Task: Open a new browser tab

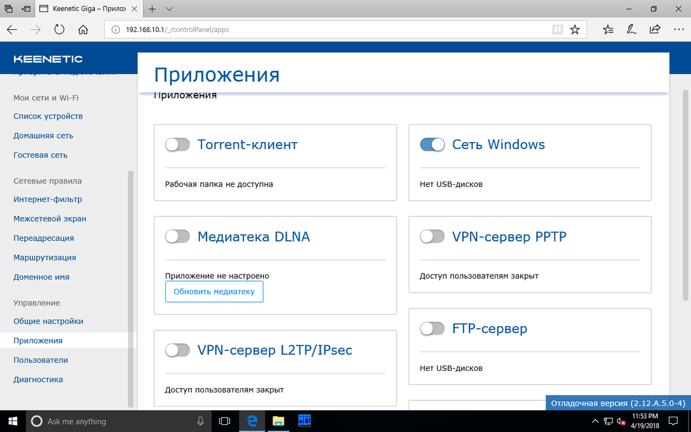Action: coord(152,9)
